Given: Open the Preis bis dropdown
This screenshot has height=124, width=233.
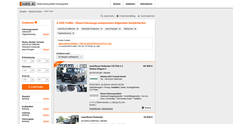Looking at the screenshot, I should click(43, 80).
